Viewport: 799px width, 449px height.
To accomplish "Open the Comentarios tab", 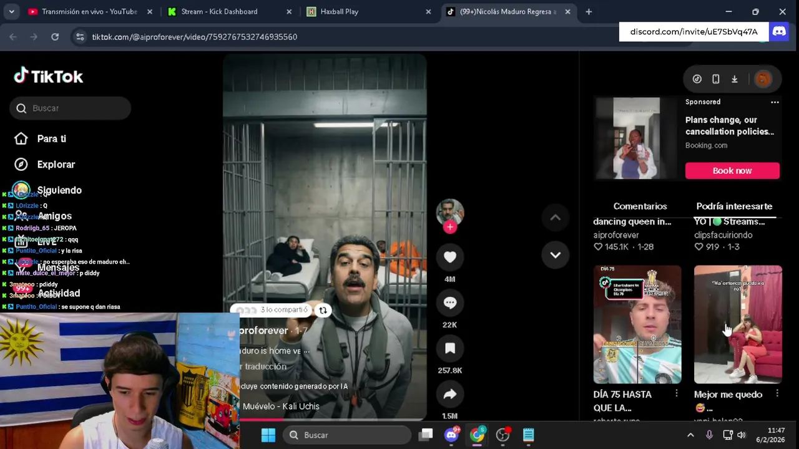I will [640, 206].
